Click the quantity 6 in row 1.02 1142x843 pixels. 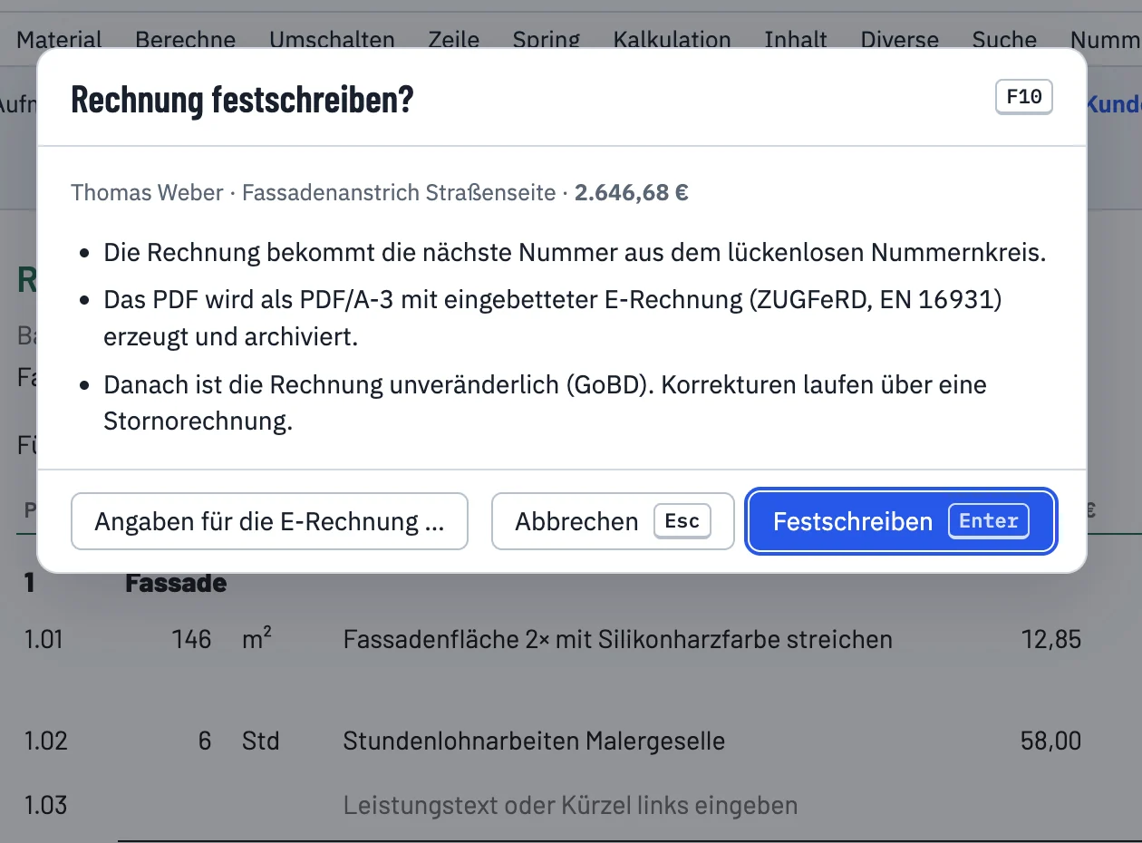(205, 741)
